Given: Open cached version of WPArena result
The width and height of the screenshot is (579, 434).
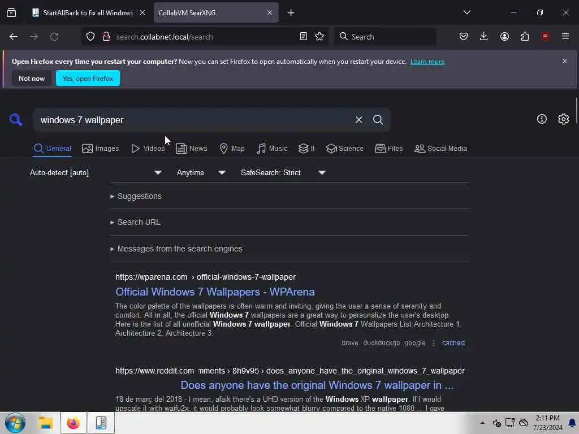Looking at the screenshot, I should 453,343.
